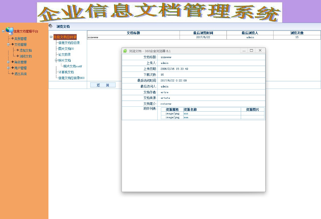Click the diamond icon beside 添加文档
The image size is (321, 219).
click(17, 50)
